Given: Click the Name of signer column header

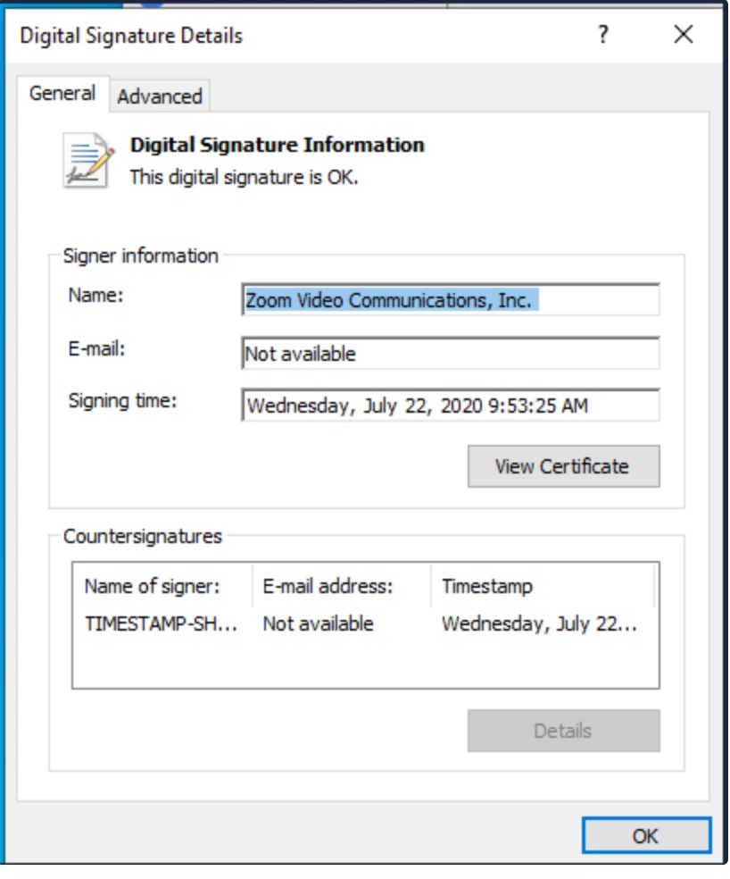Looking at the screenshot, I should [x=162, y=586].
